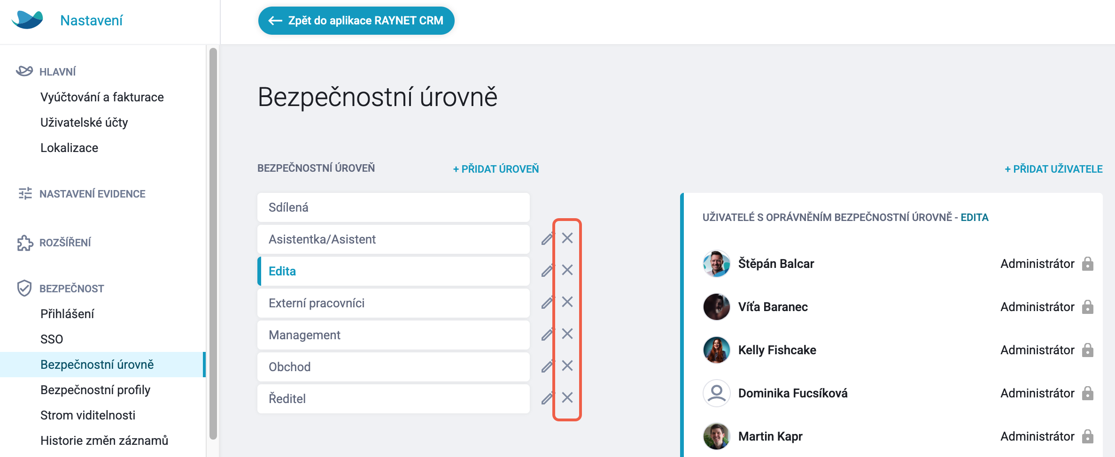Viewport: 1115px width, 457px height.
Task: Click the pencil icon next to Management
Action: click(548, 334)
